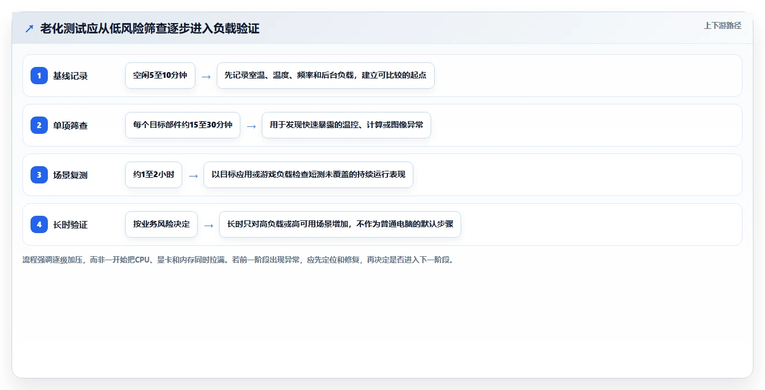Click the title 老化测试应从低风险筛查逐步进入负载验证
Viewport: 765px width, 390px height.
pyautogui.click(x=150, y=29)
